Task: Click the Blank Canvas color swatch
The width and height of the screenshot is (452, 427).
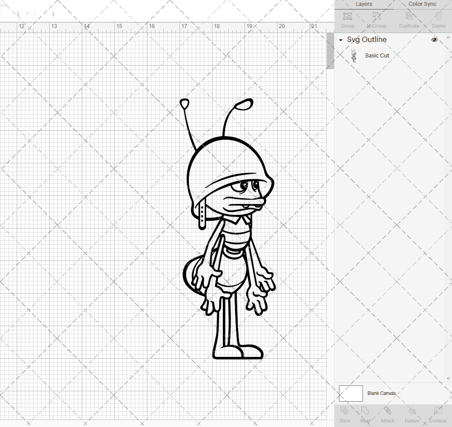Action: (x=351, y=393)
